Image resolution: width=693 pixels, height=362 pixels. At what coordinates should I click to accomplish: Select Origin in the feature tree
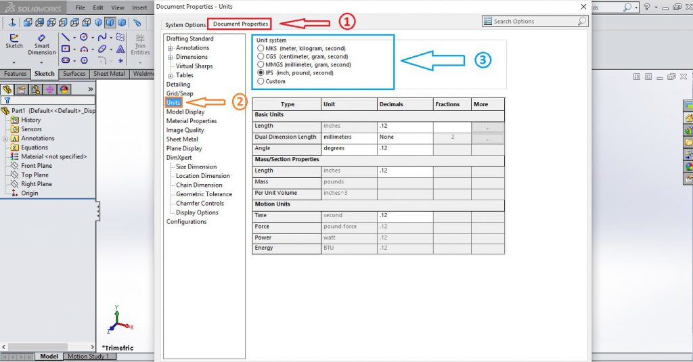tap(30, 193)
